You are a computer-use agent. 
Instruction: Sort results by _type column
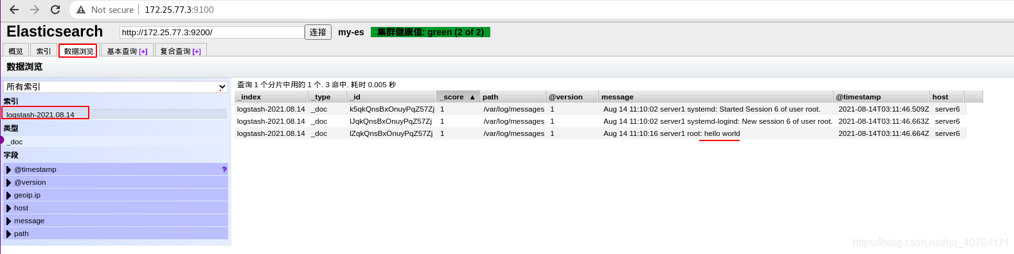pyautogui.click(x=328, y=97)
